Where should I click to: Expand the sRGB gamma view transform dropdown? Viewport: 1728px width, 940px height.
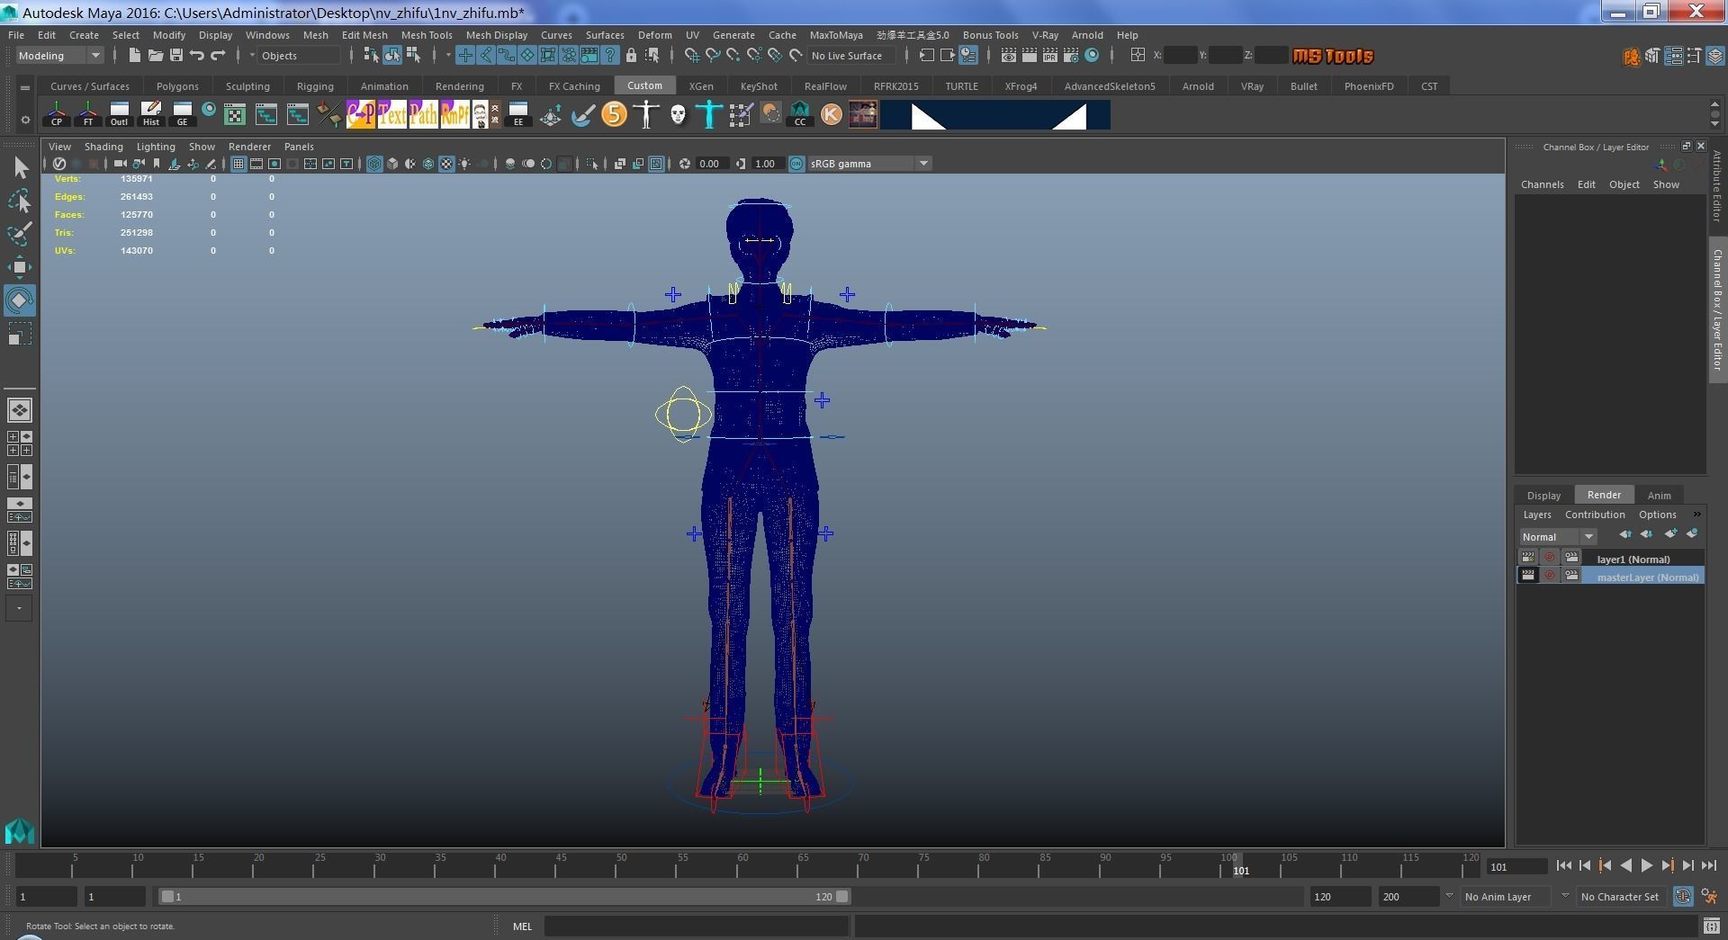coord(922,164)
